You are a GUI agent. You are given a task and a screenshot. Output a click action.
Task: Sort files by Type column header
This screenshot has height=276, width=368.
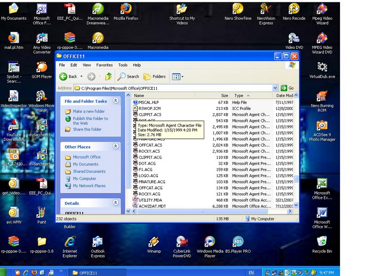[252, 96]
